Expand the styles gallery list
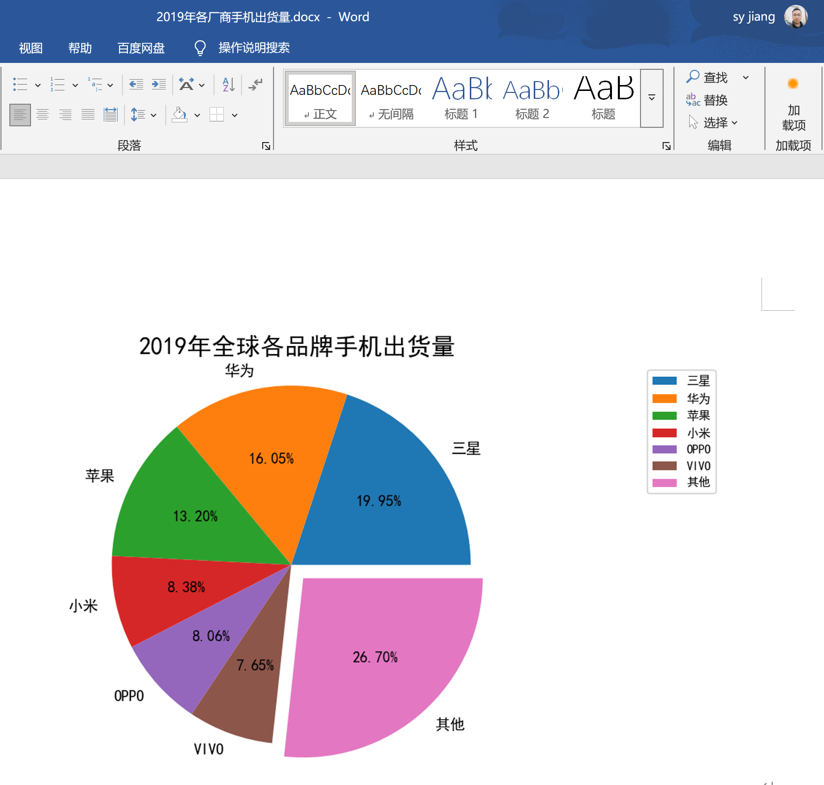824x785 pixels. [x=652, y=98]
